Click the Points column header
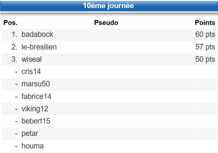Image resolution: width=218 pixels, height=153 pixels. coord(205,23)
